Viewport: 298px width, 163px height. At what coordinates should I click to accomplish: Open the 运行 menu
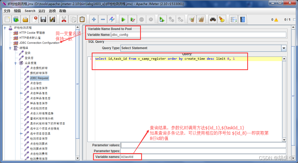pos(42,11)
